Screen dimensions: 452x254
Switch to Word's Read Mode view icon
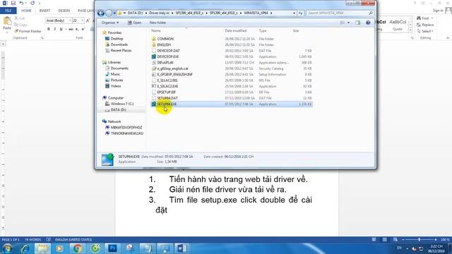coord(374,240)
